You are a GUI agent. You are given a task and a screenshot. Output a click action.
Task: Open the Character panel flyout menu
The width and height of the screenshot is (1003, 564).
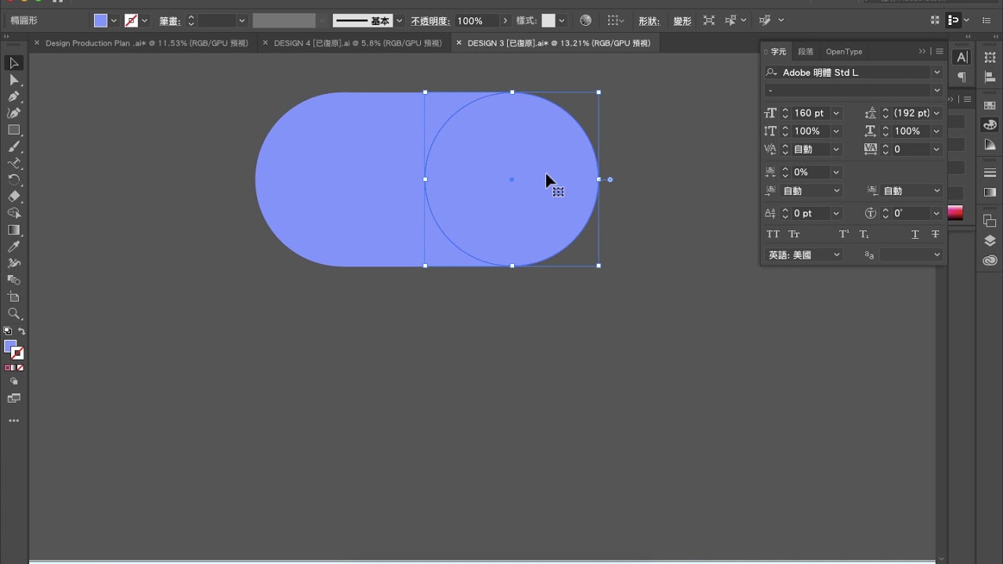tap(939, 52)
